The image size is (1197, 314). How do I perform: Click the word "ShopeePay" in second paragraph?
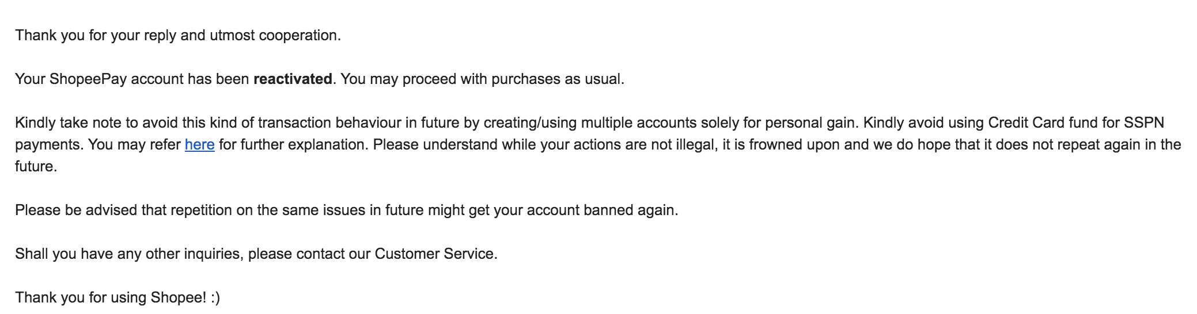coord(88,79)
